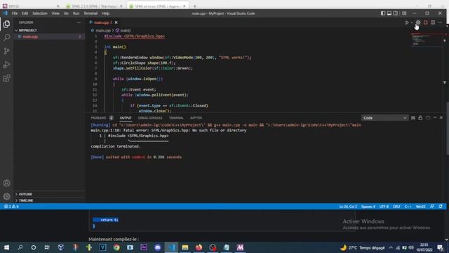Select main.cpp in the Explorer tree

pos(49,37)
